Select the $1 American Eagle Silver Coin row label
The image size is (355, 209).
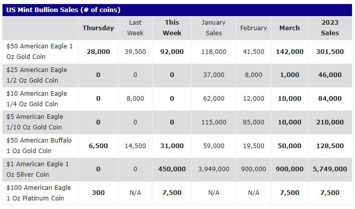38,169
